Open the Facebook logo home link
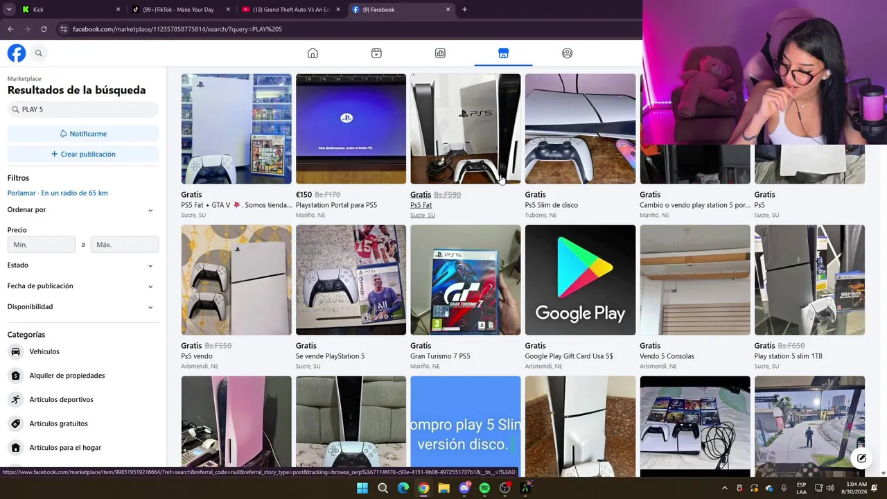887x499 pixels. (x=17, y=53)
